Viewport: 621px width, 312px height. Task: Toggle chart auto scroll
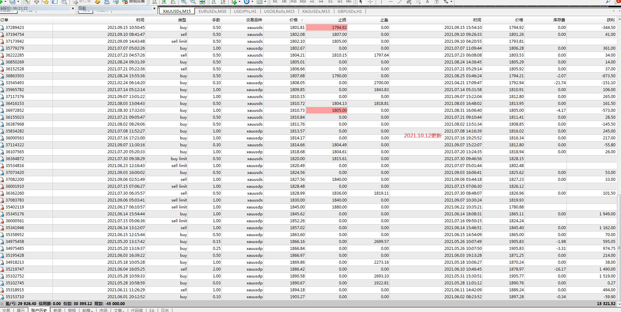[214, 2]
